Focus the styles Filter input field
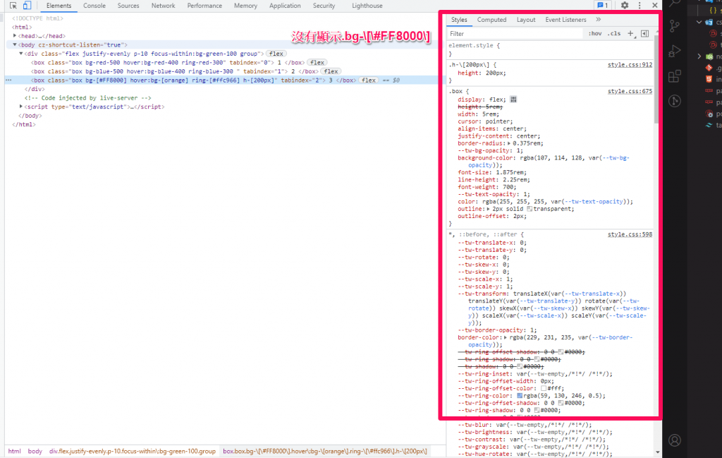The width and height of the screenshot is (722, 458). pos(514,34)
